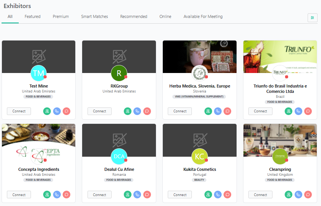
Task: Open the TM avatar of Test Mine
Action: click(x=39, y=73)
